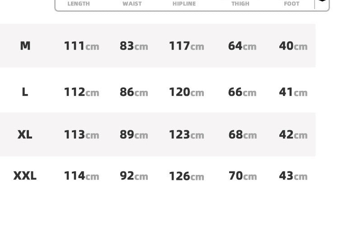Click the 111cm length value for M
This screenshot has width=339, height=236.
click(x=81, y=46)
